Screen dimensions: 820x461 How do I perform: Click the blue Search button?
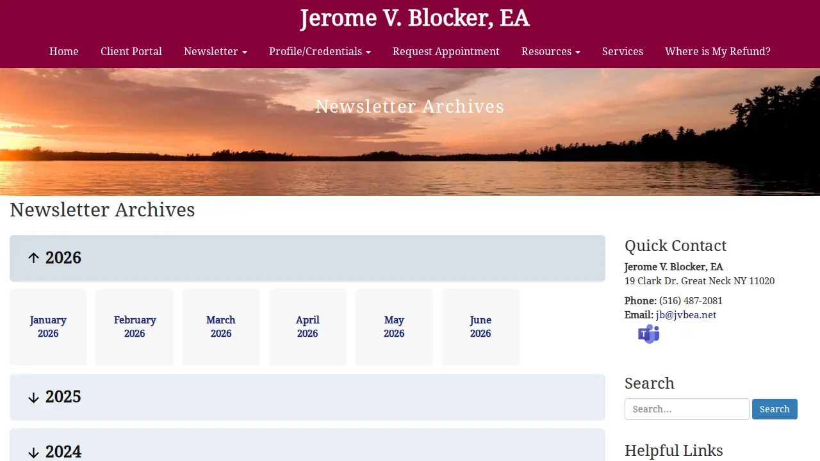[775, 409]
